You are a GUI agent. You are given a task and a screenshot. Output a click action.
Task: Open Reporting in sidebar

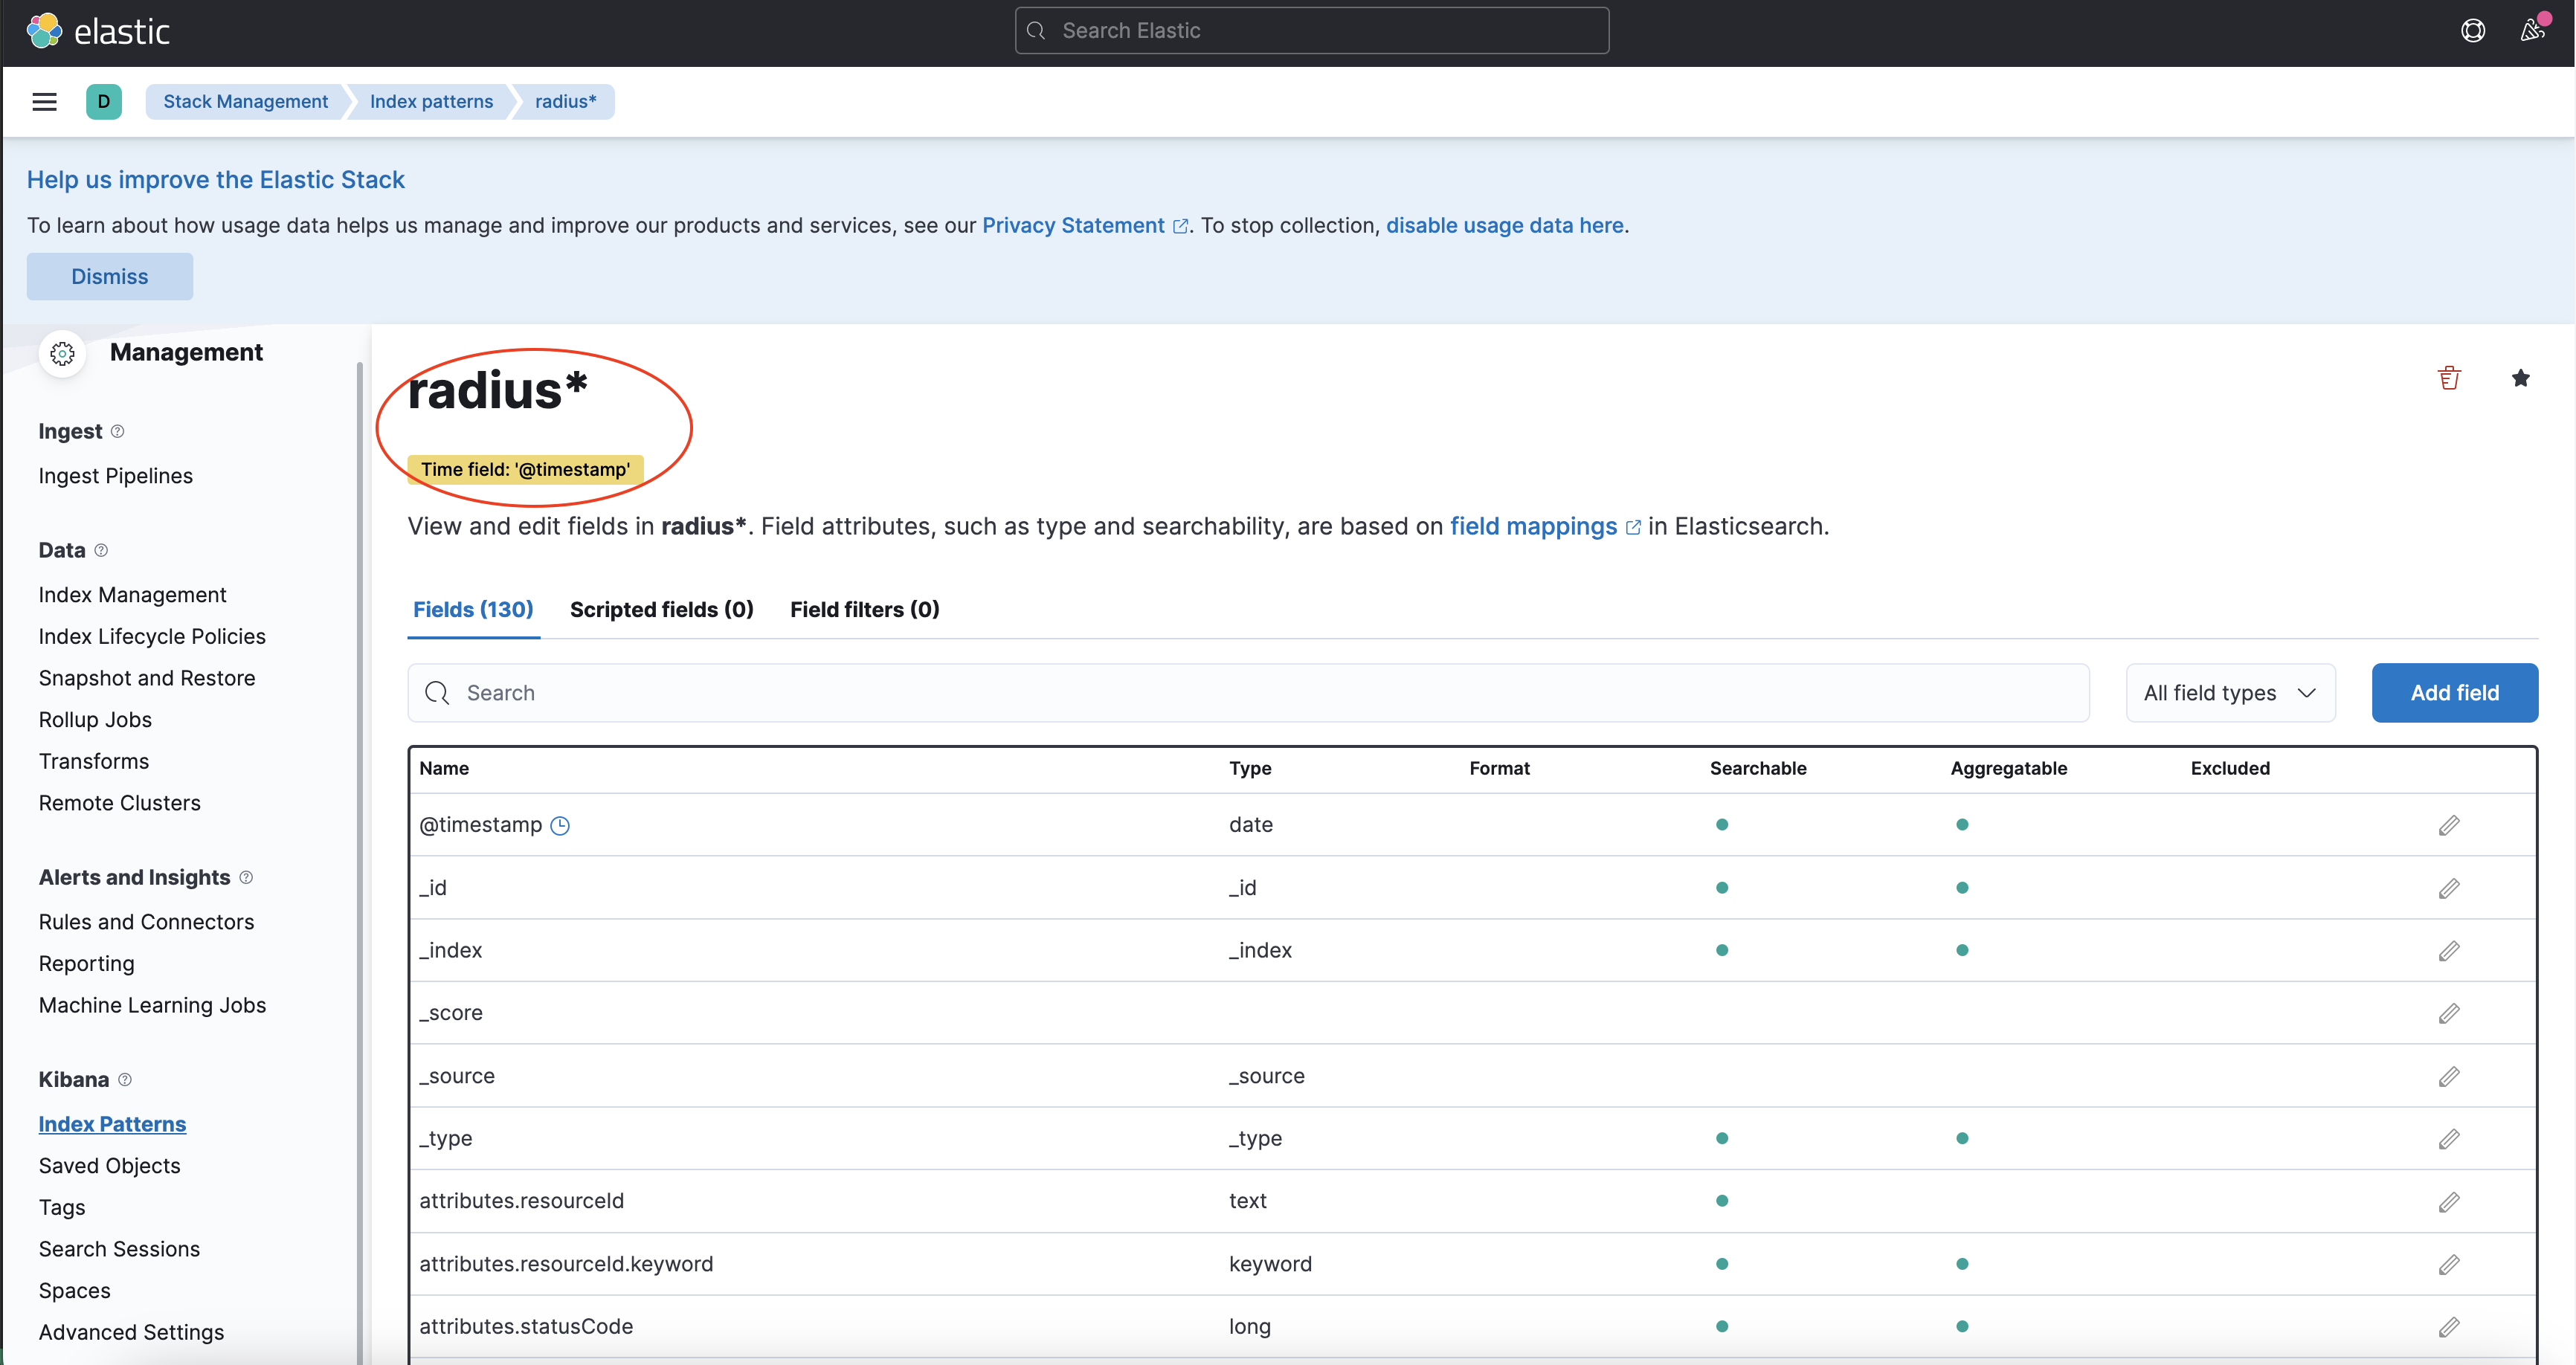[x=86, y=964]
